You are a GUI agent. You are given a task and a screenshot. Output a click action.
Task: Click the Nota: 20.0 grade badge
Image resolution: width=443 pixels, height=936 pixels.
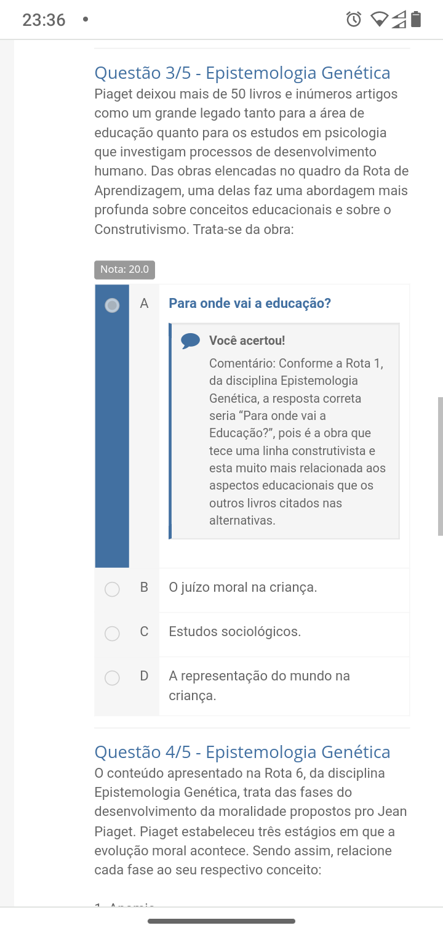[124, 270]
